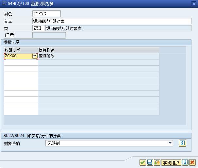Click the green checkmark confirm icon
Screen dimensions: 198x168
[x=143, y=162]
